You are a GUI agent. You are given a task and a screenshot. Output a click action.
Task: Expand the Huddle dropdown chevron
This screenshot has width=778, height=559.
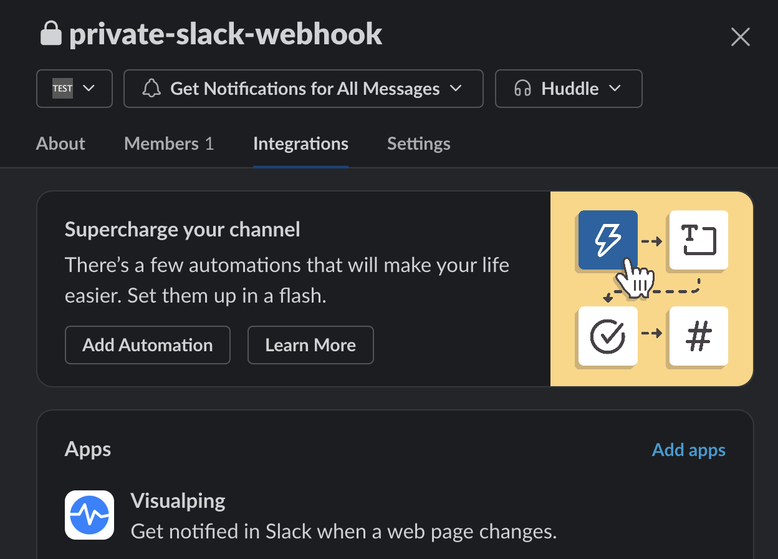pos(615,89)
